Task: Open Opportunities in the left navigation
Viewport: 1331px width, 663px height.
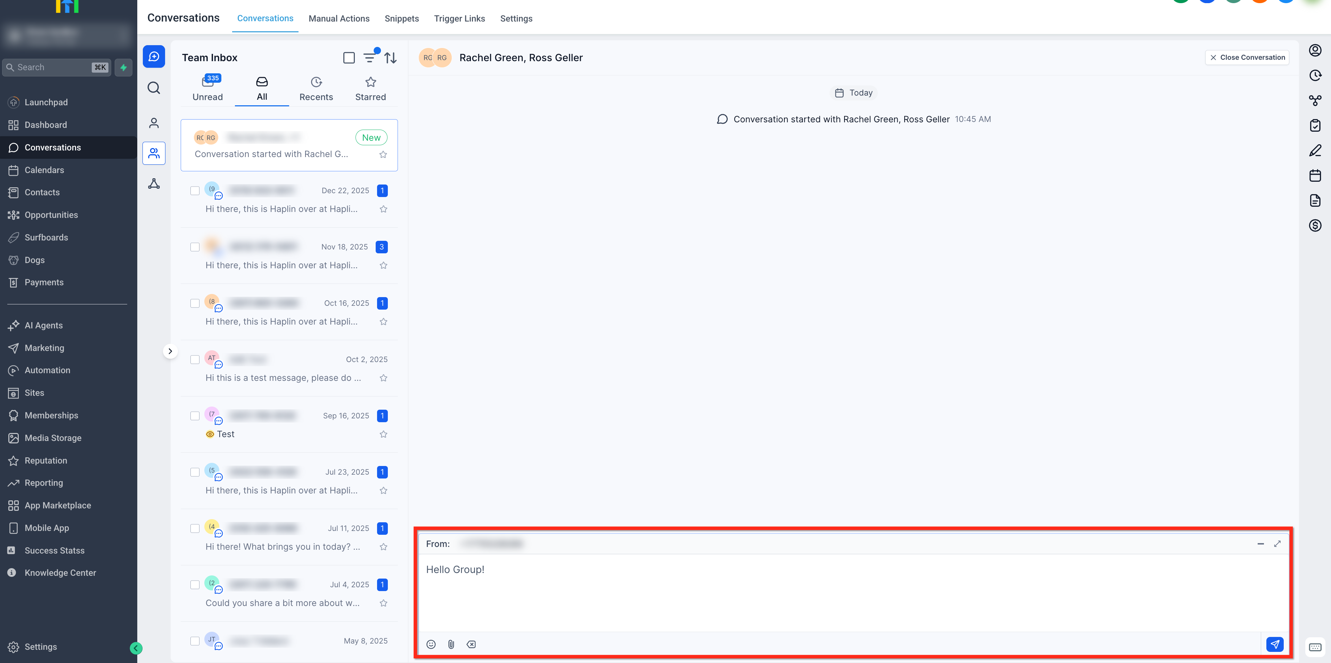Action: coord(51,215)
